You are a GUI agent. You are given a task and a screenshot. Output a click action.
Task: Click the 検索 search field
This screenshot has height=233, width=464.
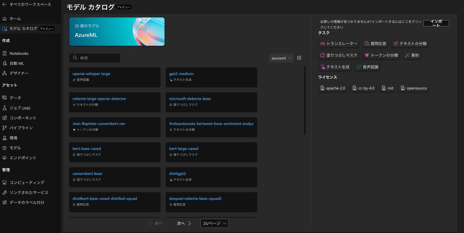[x=95, y=58]
